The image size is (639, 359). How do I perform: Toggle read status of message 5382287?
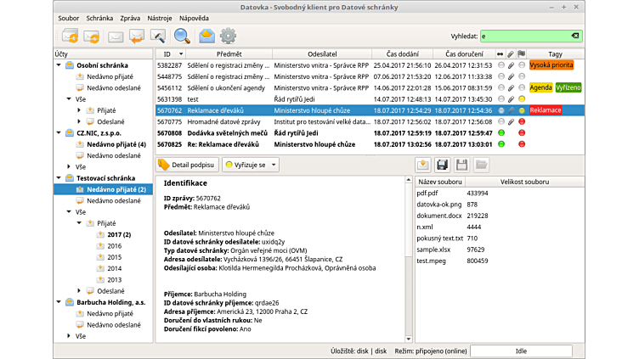(x=500, y=65)
